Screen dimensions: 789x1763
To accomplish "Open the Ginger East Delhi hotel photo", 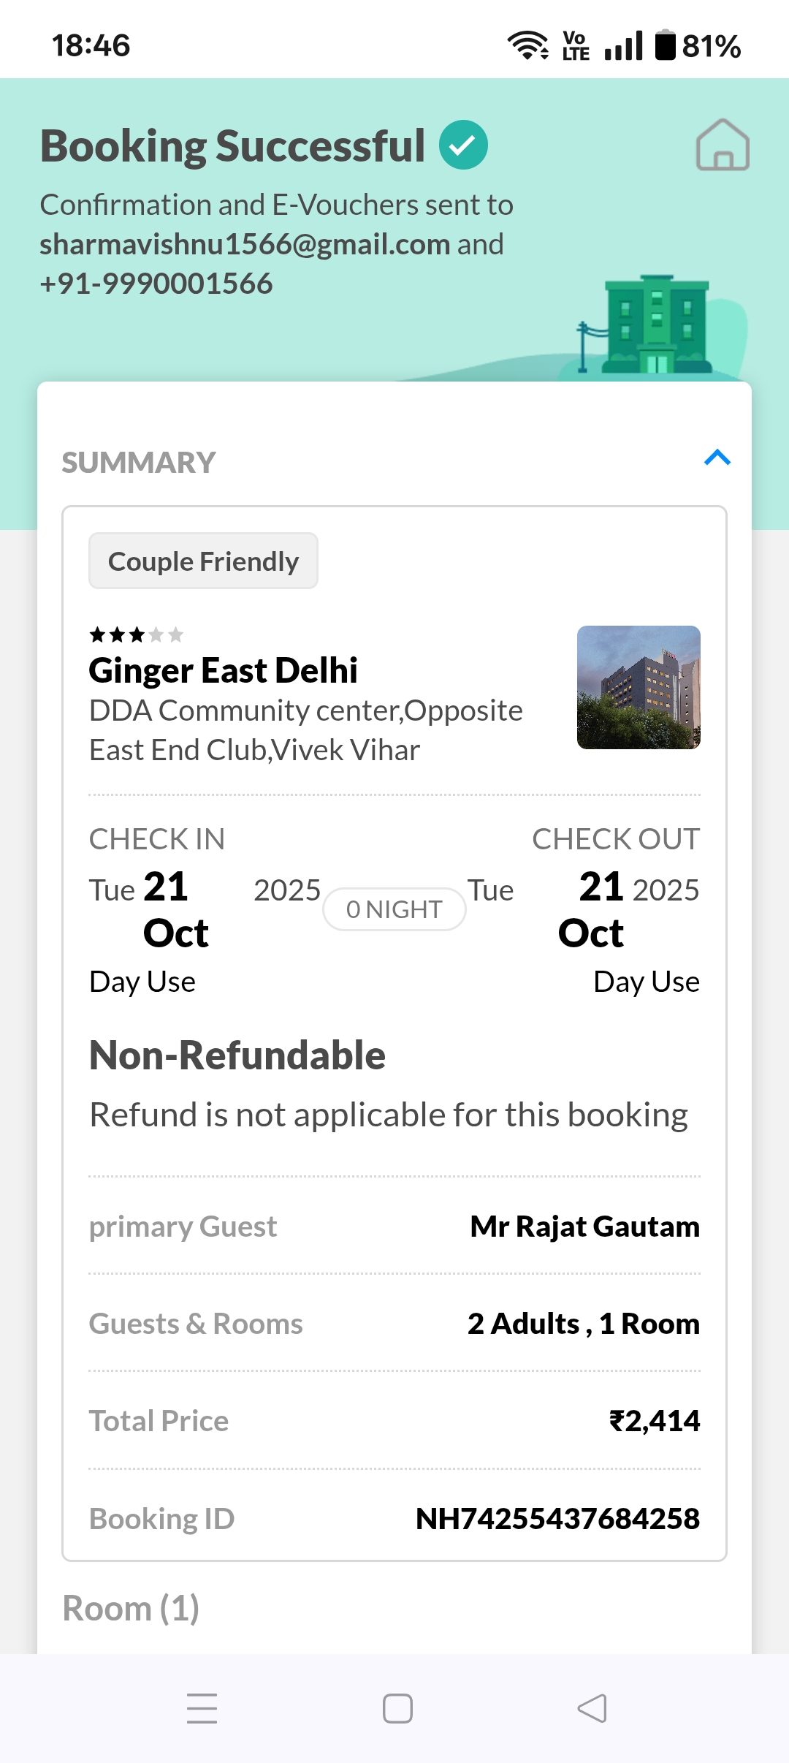I will (639, 687).
